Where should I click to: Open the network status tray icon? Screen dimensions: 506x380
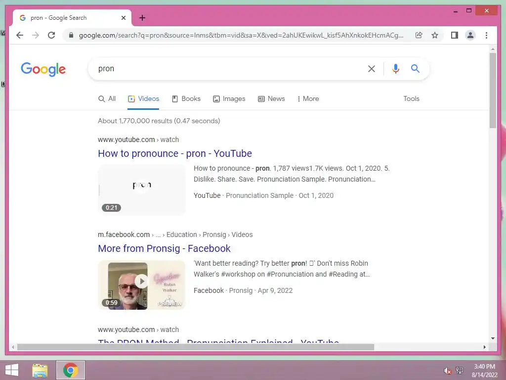460,371
